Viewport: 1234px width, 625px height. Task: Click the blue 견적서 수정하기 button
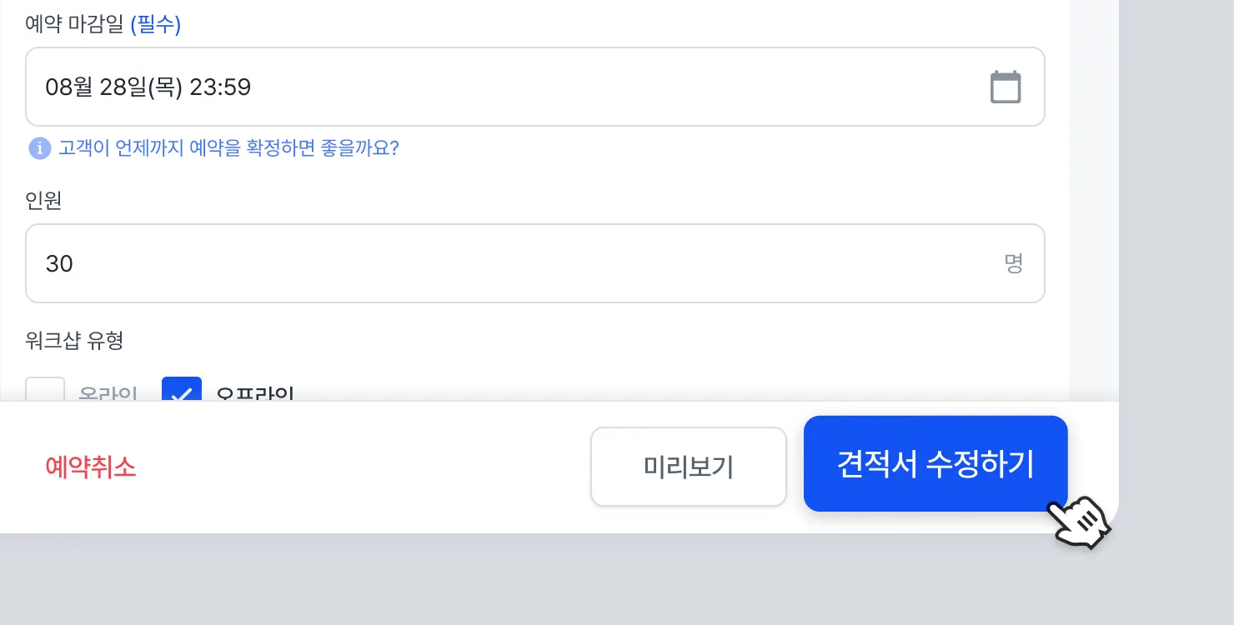[x=936, y=463]
